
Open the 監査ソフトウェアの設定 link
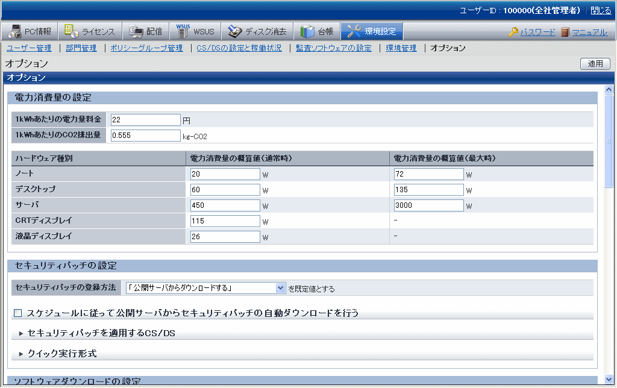[334, 48]
